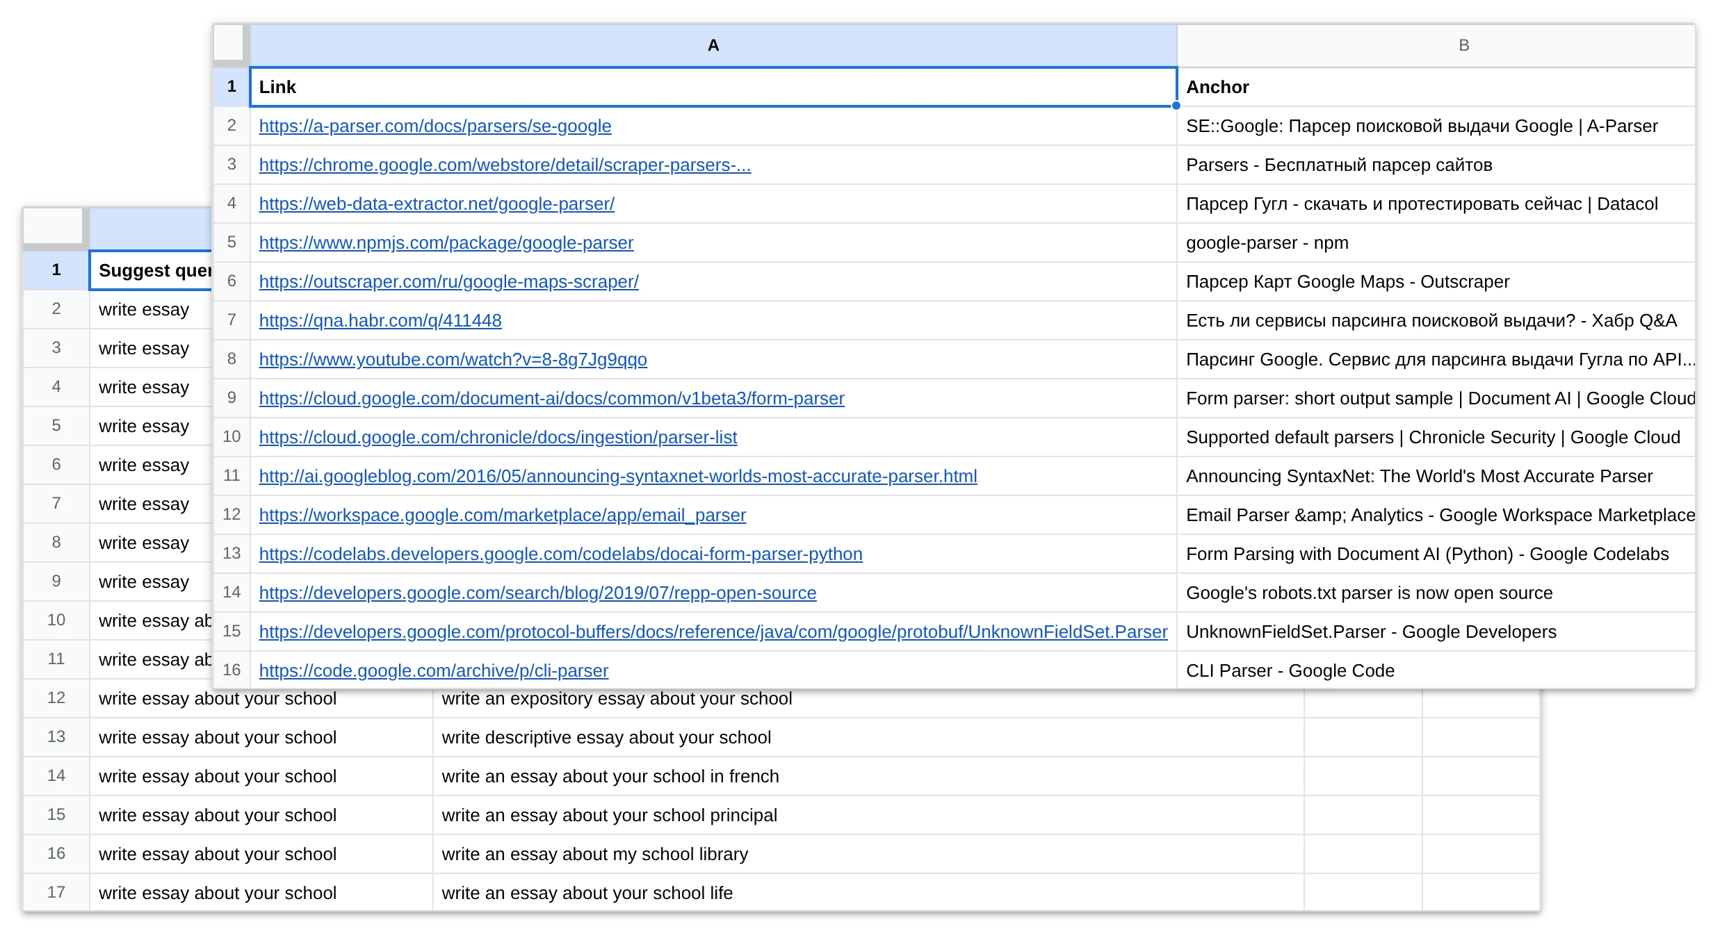The image size is (1713, 931).
Task: Click cell fill handle on Link cell
Action: (x=1176, y=106)
